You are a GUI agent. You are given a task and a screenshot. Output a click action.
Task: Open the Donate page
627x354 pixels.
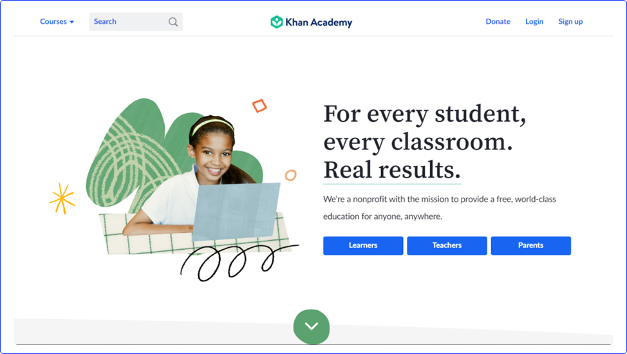(498, 22)
